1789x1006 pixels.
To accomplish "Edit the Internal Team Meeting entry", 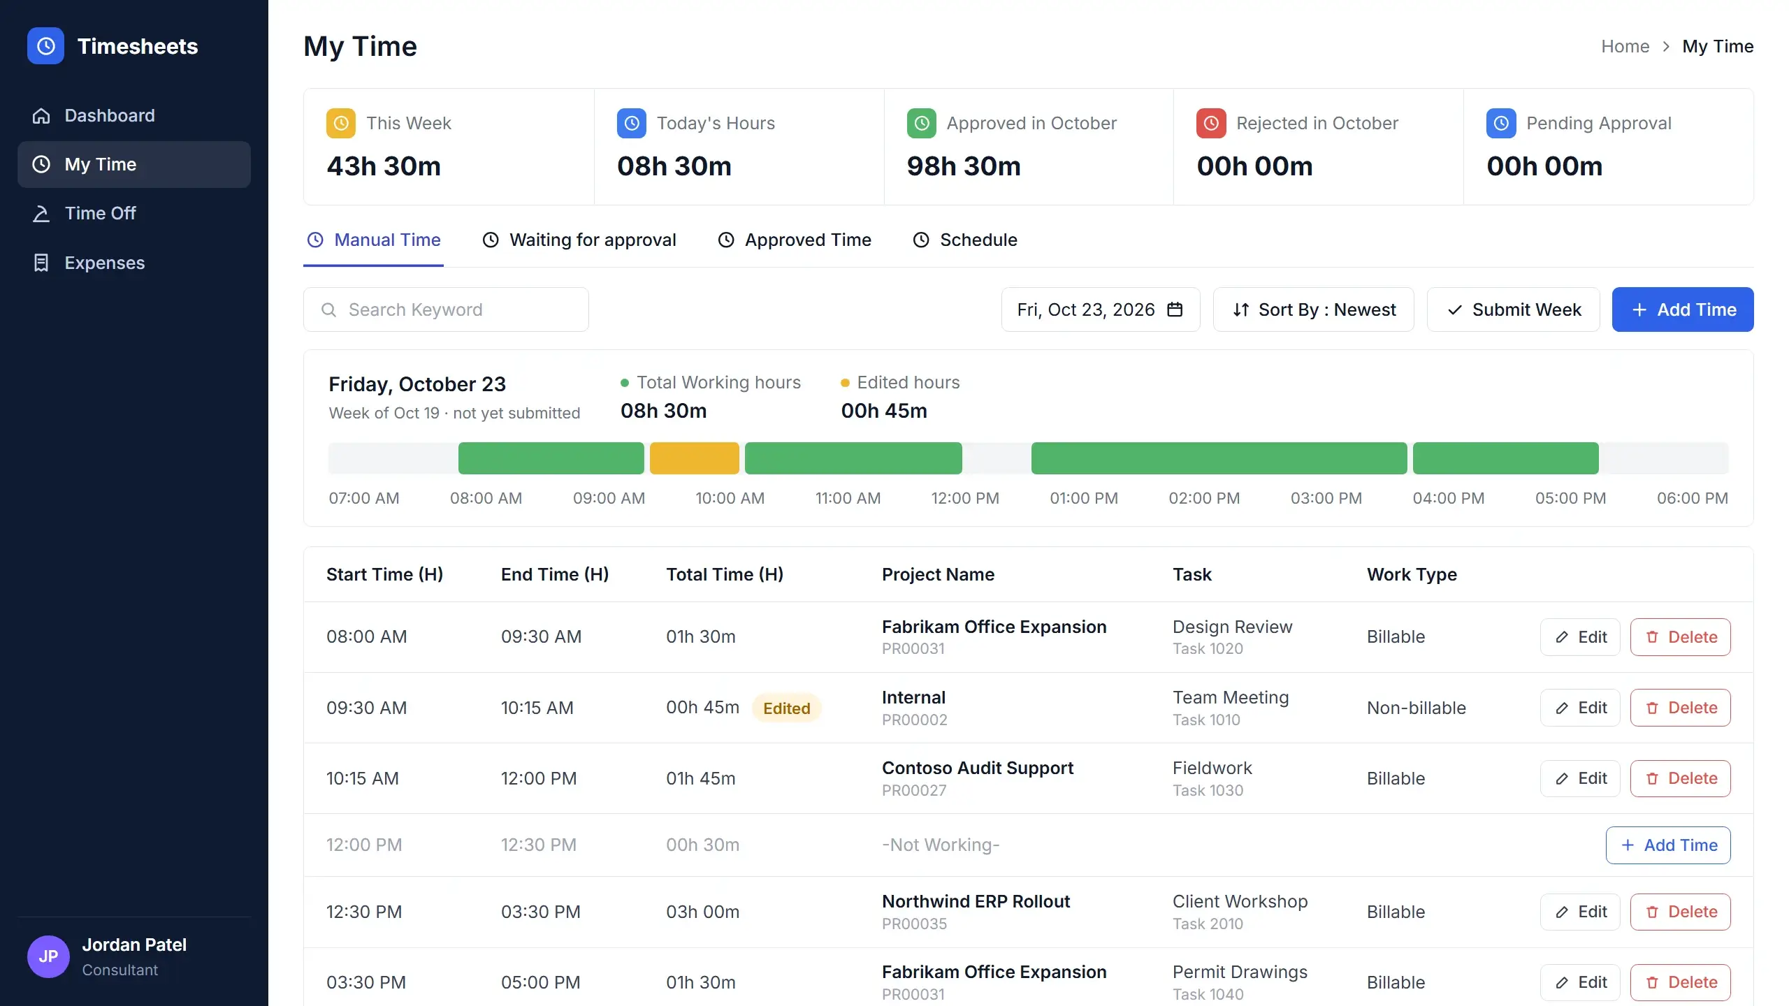I will click(1580, 708).
